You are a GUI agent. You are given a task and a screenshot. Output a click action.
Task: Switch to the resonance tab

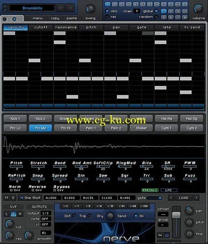click(66, 27)
